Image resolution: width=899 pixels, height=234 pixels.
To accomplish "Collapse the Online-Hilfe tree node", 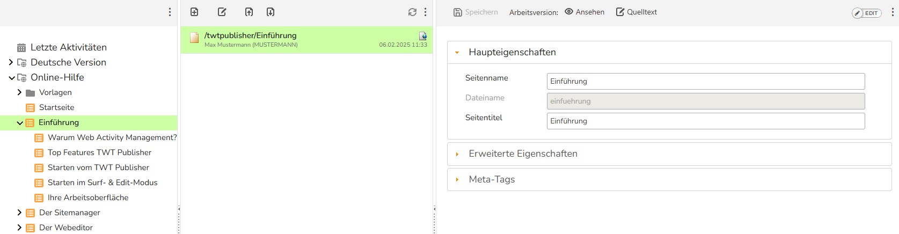I will tap(11, 77).
